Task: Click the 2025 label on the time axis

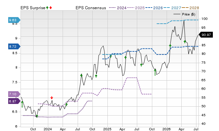Action: [107, 129]
